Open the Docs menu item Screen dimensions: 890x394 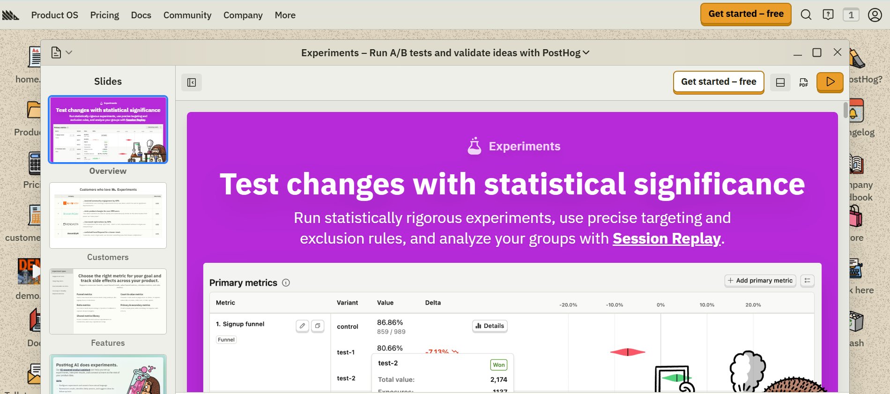tap(141, 15)
